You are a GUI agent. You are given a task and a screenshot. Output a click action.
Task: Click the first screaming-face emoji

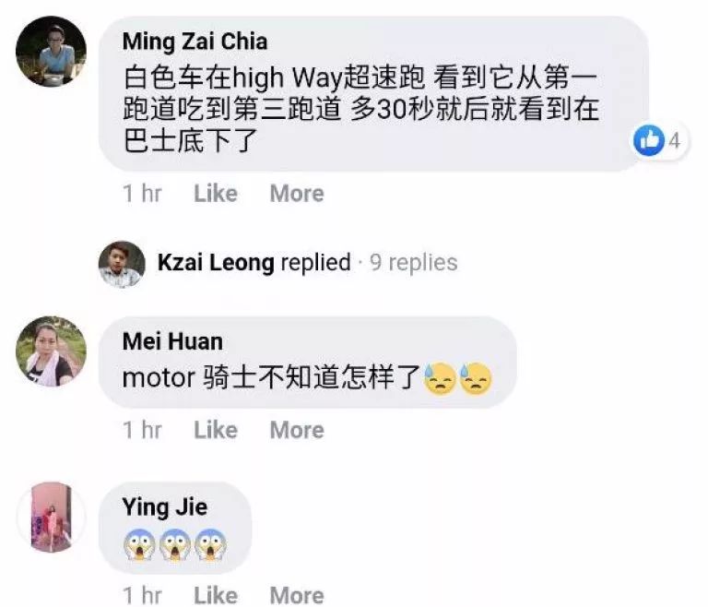click(139, 544)
